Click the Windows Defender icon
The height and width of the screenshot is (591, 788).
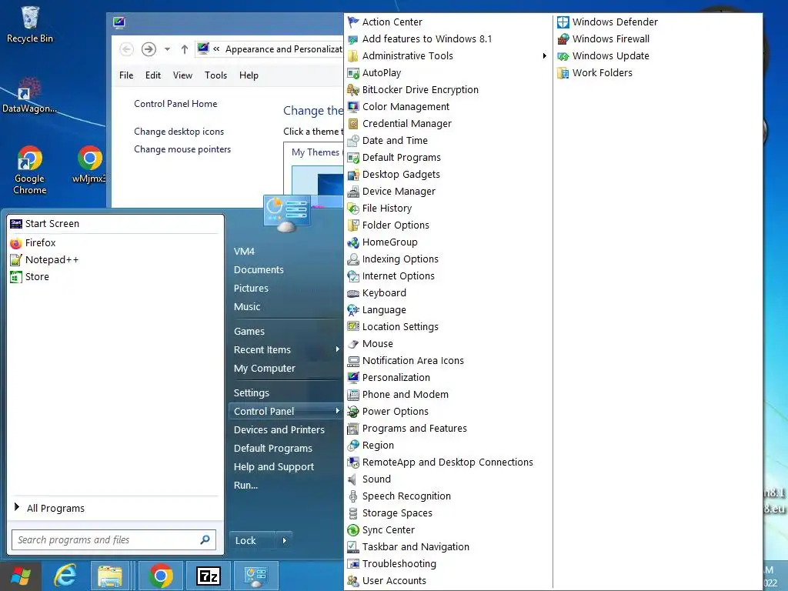pyautogui.click(x=563, y=22)
